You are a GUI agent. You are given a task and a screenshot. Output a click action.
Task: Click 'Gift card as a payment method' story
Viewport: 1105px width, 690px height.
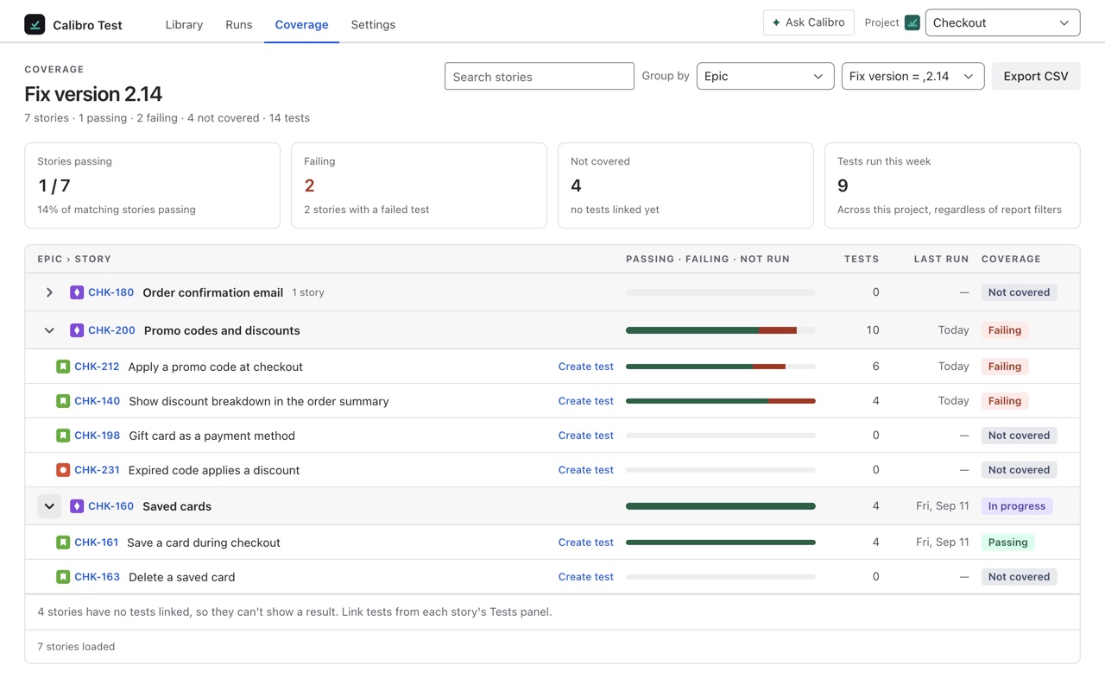pyautogui.click(x=212, y=436)
